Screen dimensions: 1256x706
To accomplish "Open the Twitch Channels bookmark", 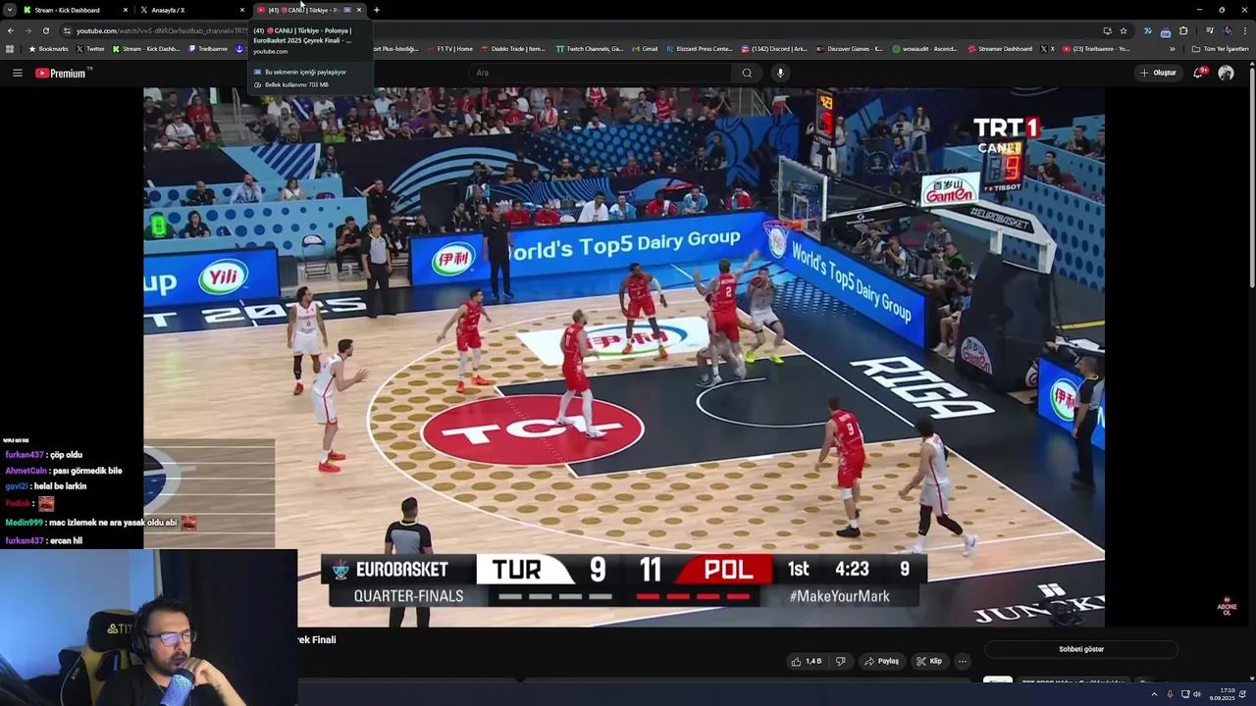I will [590, 48].
